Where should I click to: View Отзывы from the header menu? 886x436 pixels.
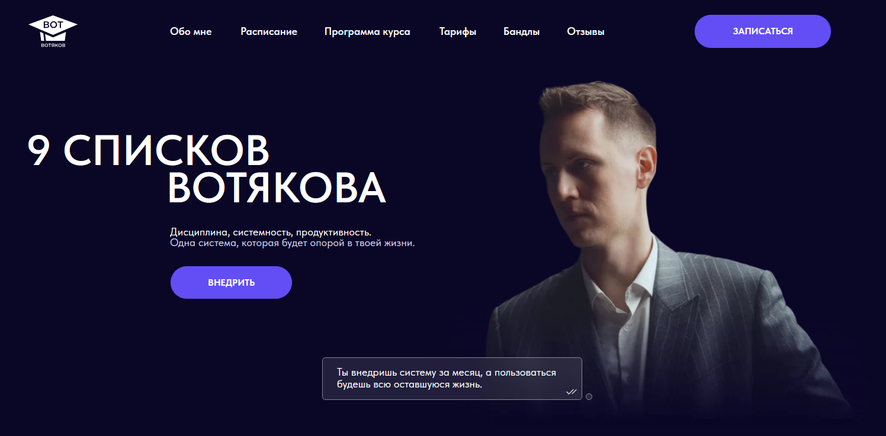coord(586,31)
